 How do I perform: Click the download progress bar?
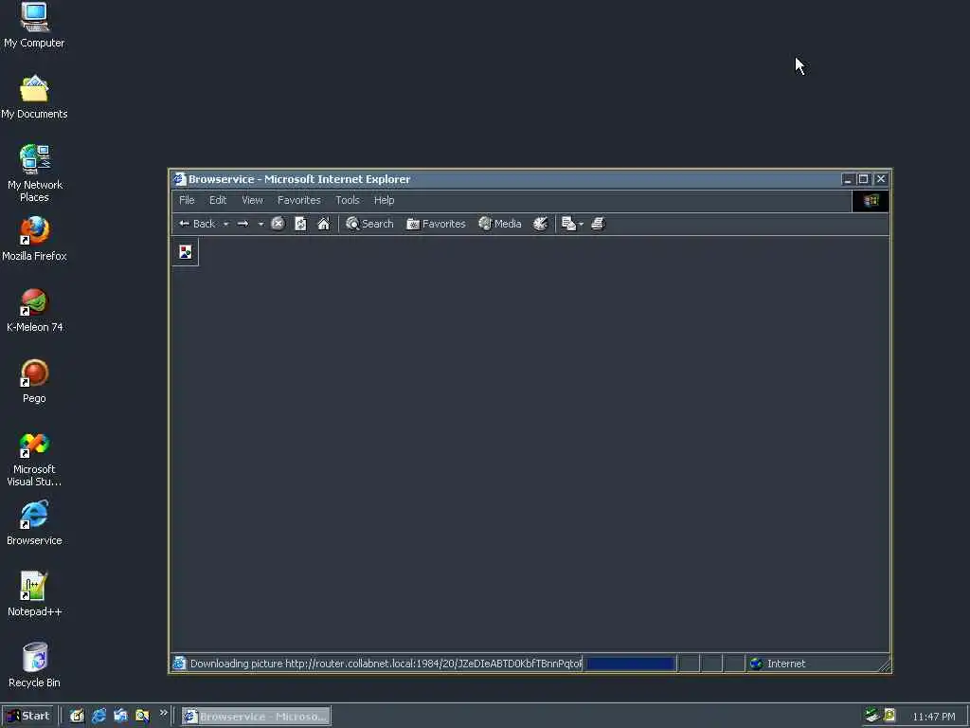630,664
